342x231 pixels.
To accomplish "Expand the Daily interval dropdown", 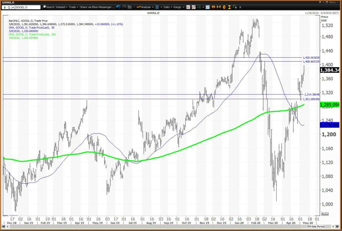I will click(168, 7).
